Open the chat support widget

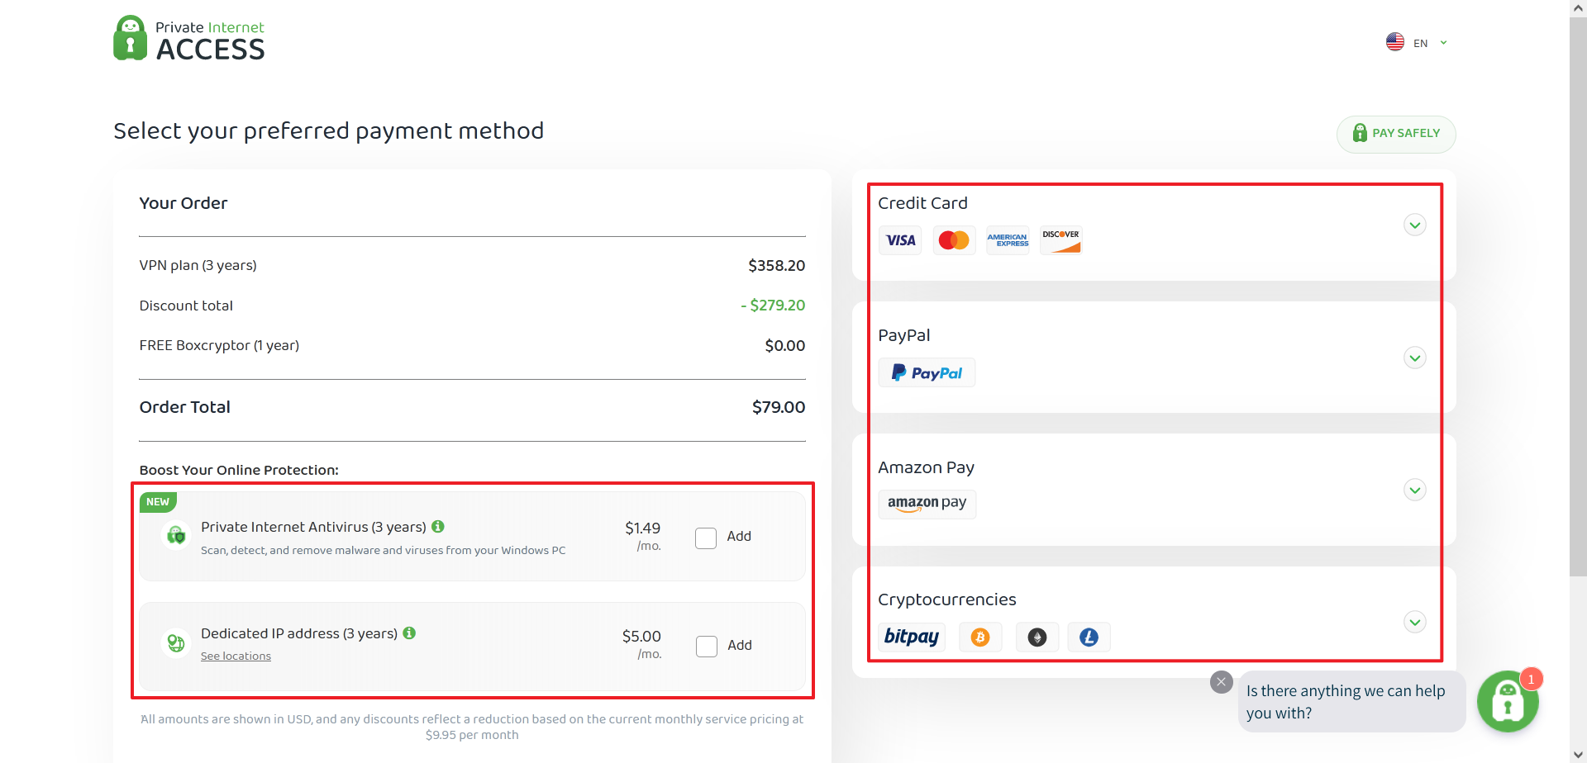1508,702
